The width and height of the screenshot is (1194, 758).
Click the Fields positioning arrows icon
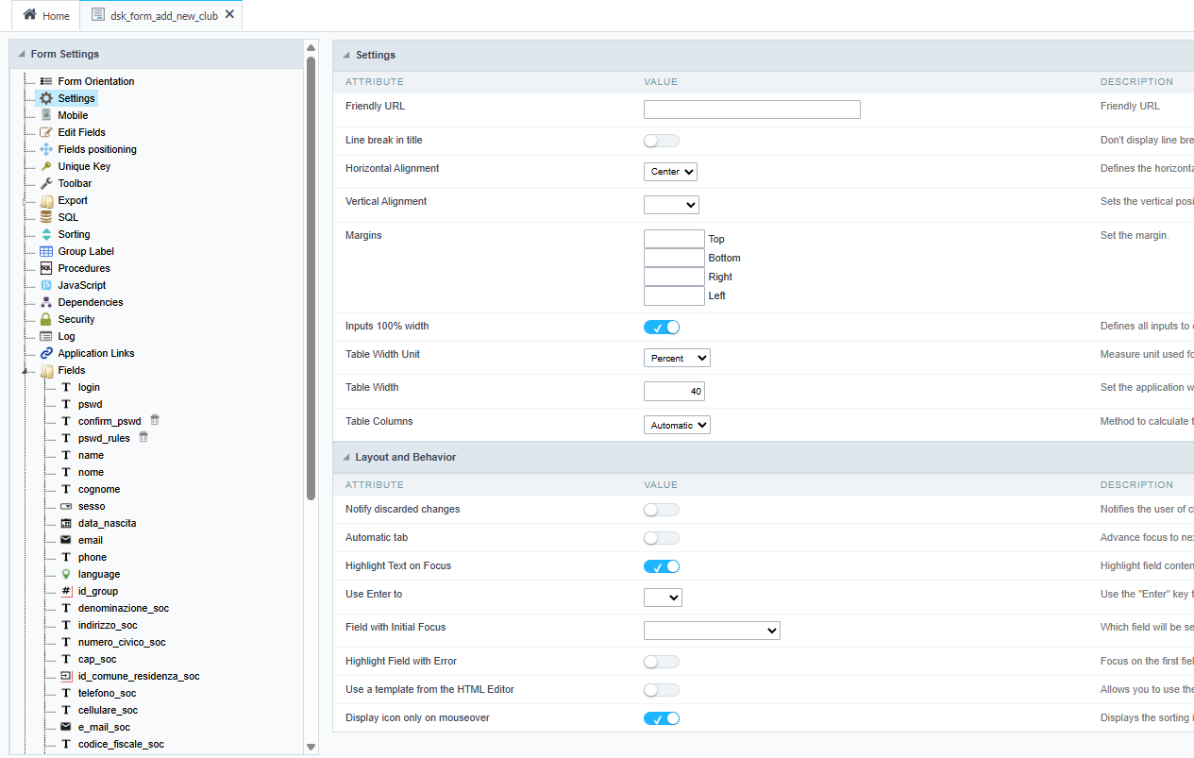[x=46, y=149]
